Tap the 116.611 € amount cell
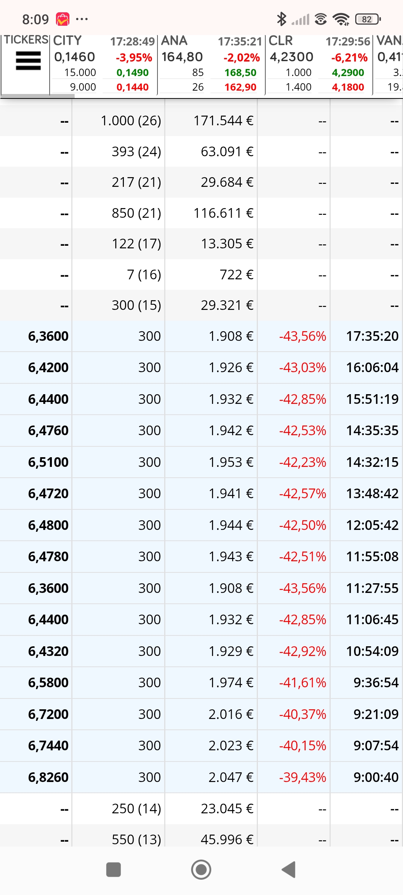Screen dimensions: 403x895 click(223, 213)
